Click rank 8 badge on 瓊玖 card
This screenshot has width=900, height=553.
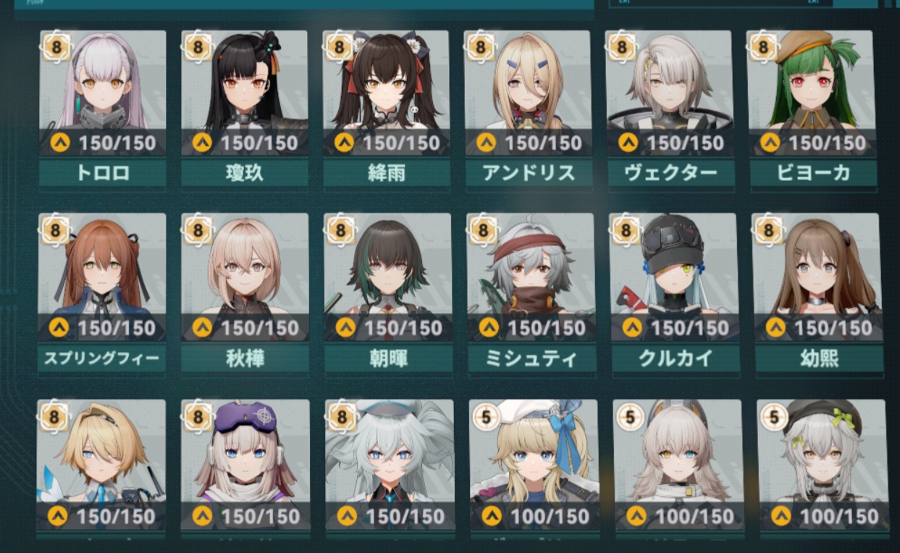[x=198, y=47]
